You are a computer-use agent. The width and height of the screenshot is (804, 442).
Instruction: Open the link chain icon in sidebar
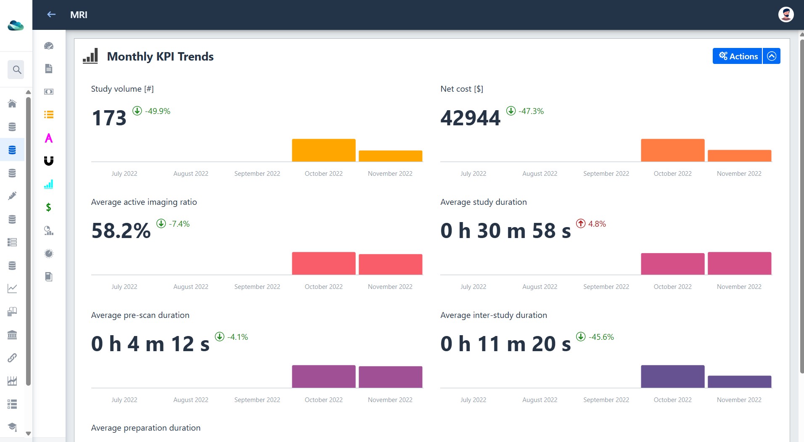pyautogui.click(x=12, y=358)
